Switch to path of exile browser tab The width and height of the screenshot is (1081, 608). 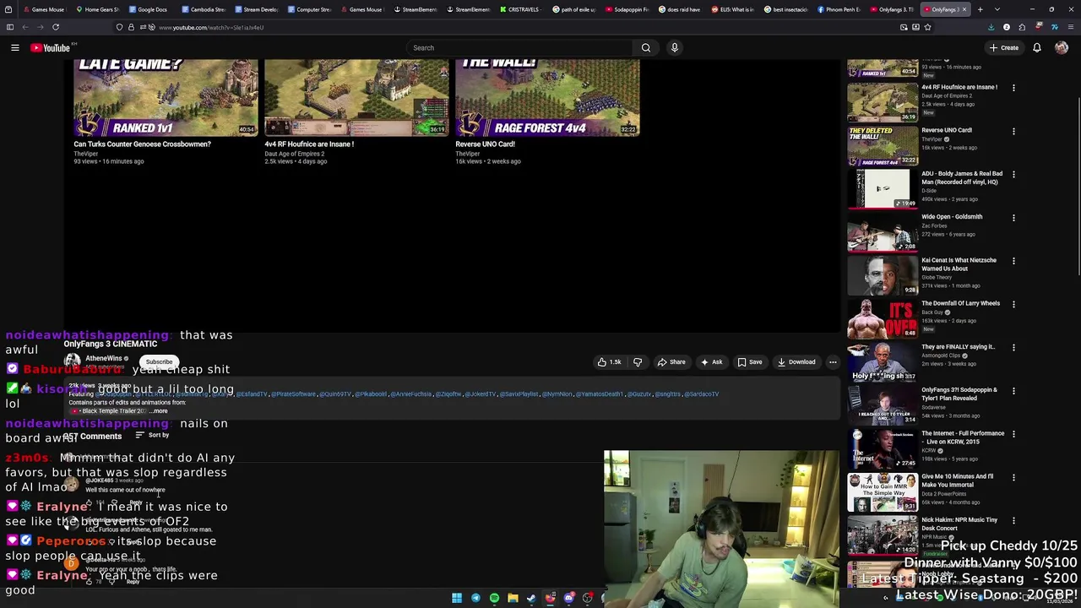click(x=574, y=9)
